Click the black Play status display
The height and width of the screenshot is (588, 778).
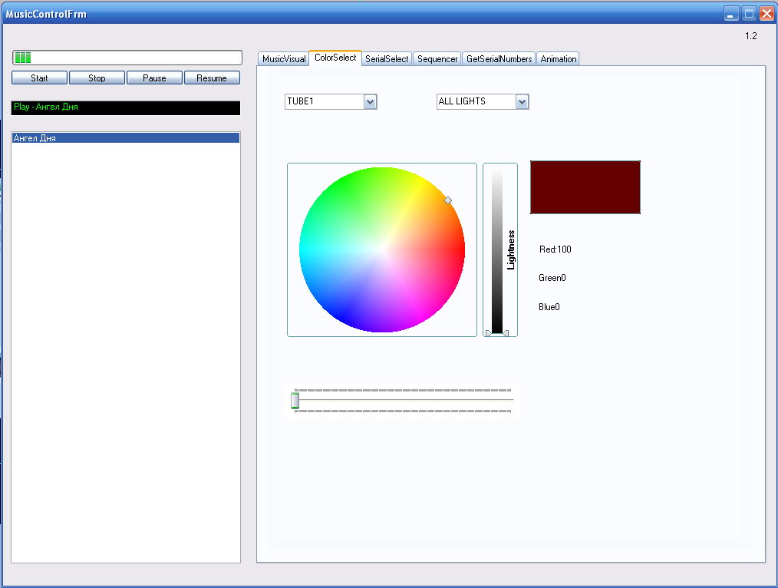pyautogui.click(x=126, y=107)
